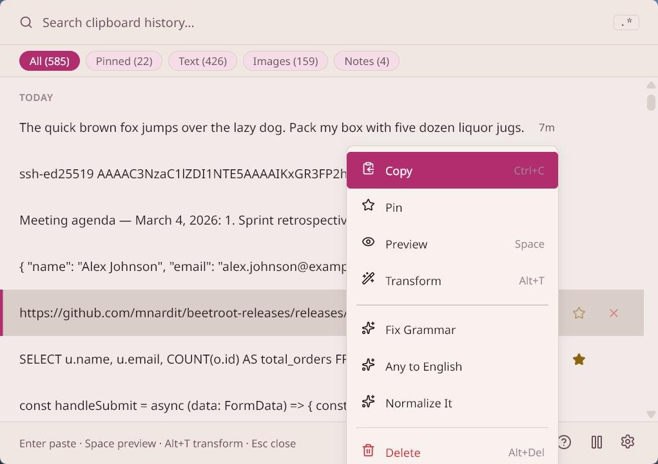Apply Normalize It action

[x=418, y=403]
